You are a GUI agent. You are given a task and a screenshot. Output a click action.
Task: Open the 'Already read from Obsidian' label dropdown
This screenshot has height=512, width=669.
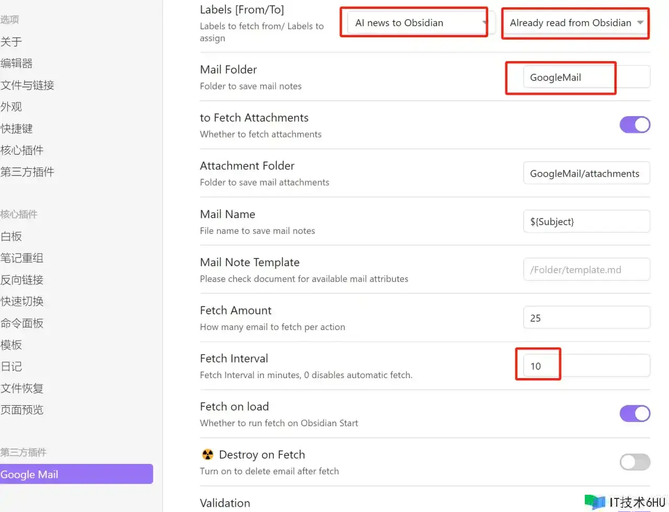[576, 22]
